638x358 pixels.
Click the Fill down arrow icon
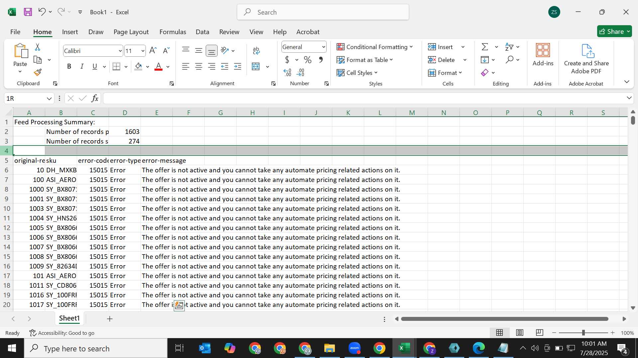pyautogui.click(x=485, y=60)
